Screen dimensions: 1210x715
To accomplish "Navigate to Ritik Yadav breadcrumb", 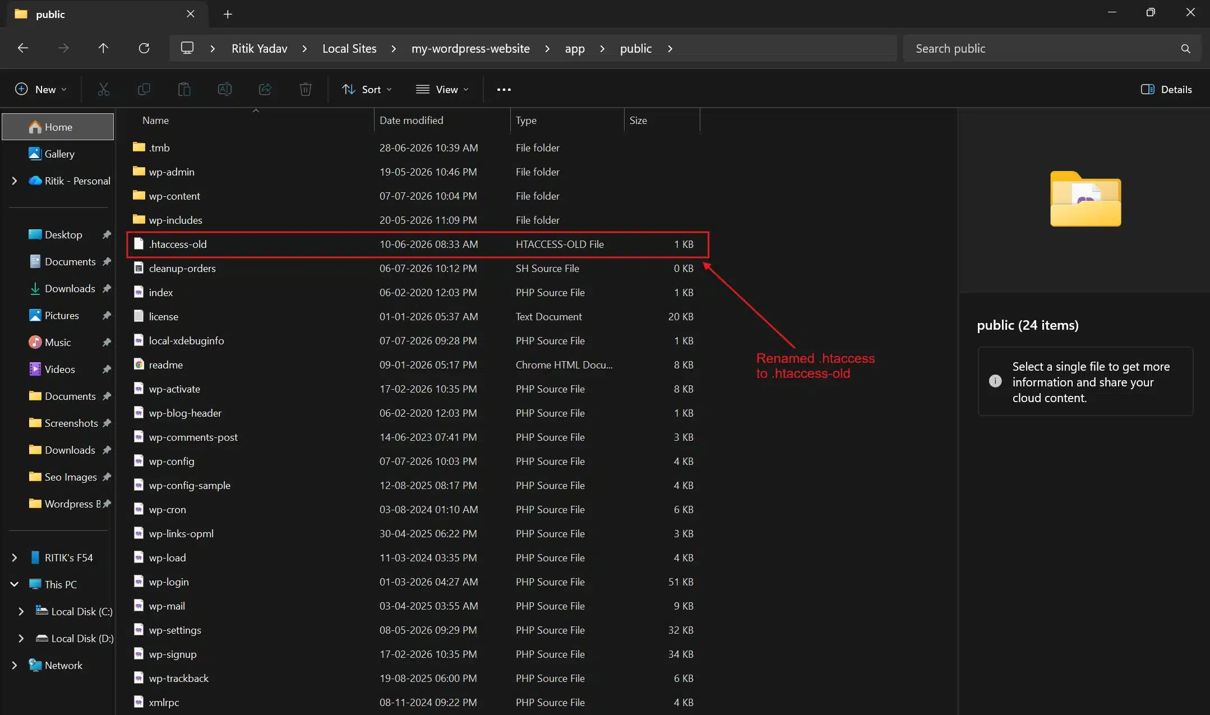I will coord(260,49).
